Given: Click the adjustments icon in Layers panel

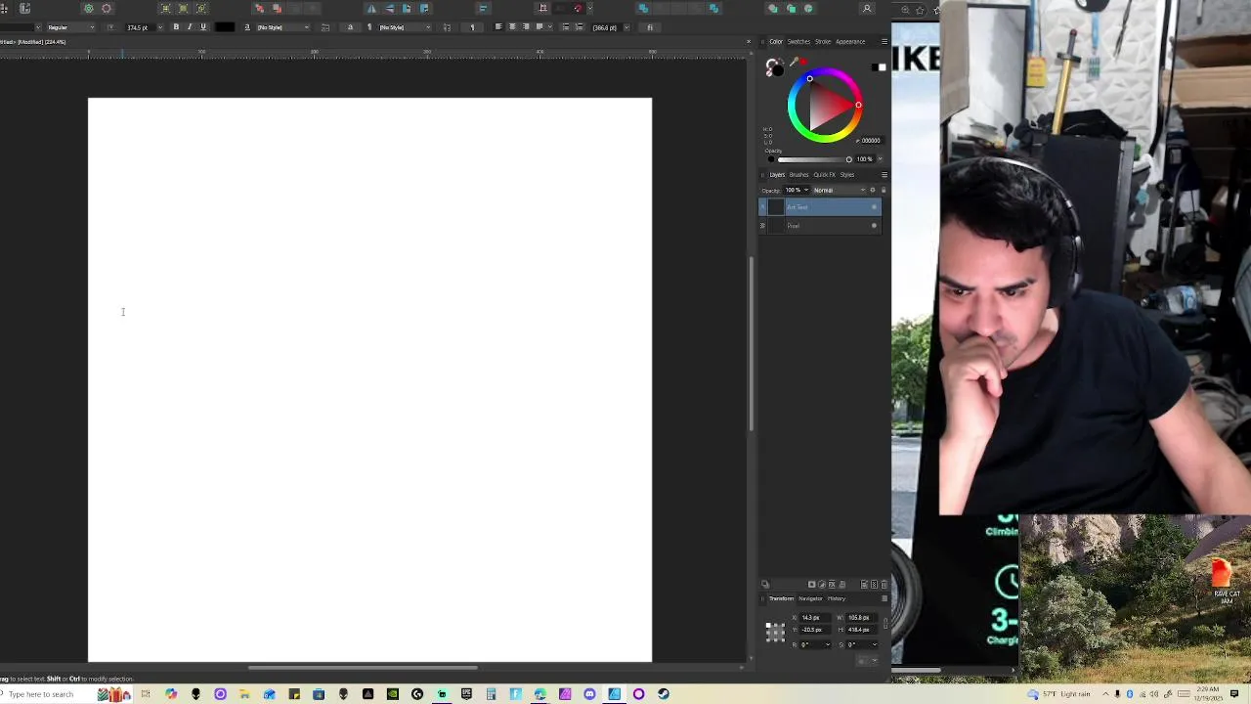Looking at the screenshot, I should (x=822, y=585).
